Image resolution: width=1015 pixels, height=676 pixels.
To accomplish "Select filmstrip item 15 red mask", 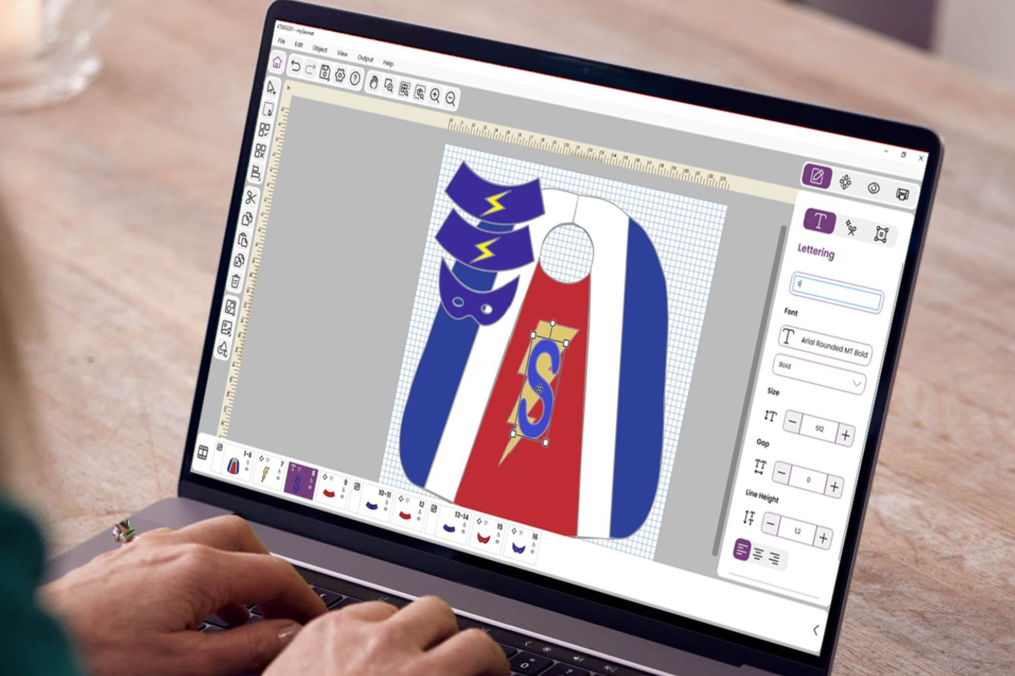I will [x=489, y=529].
